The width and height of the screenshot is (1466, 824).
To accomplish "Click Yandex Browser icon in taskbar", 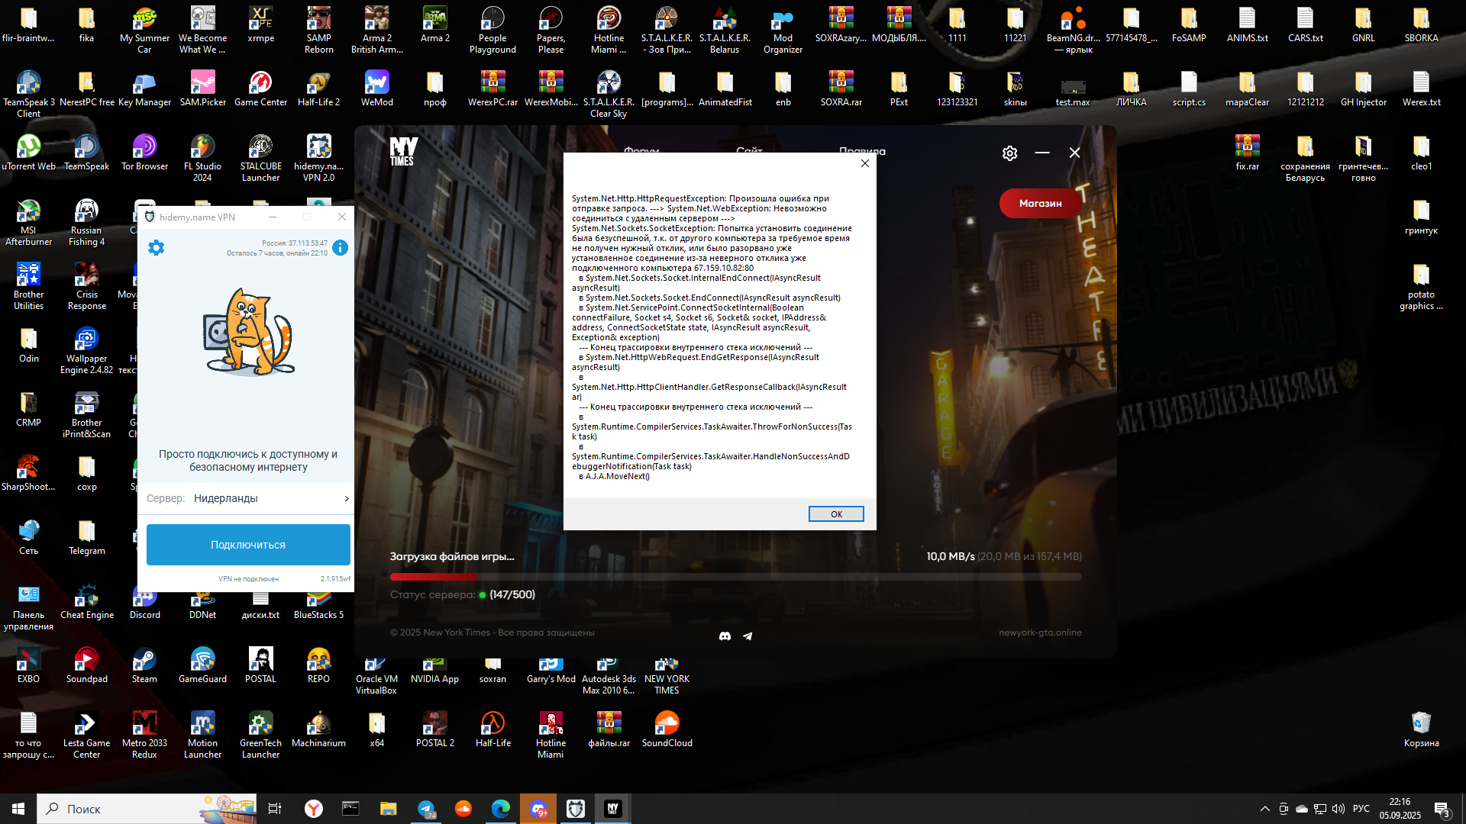I will coord(314,809).
